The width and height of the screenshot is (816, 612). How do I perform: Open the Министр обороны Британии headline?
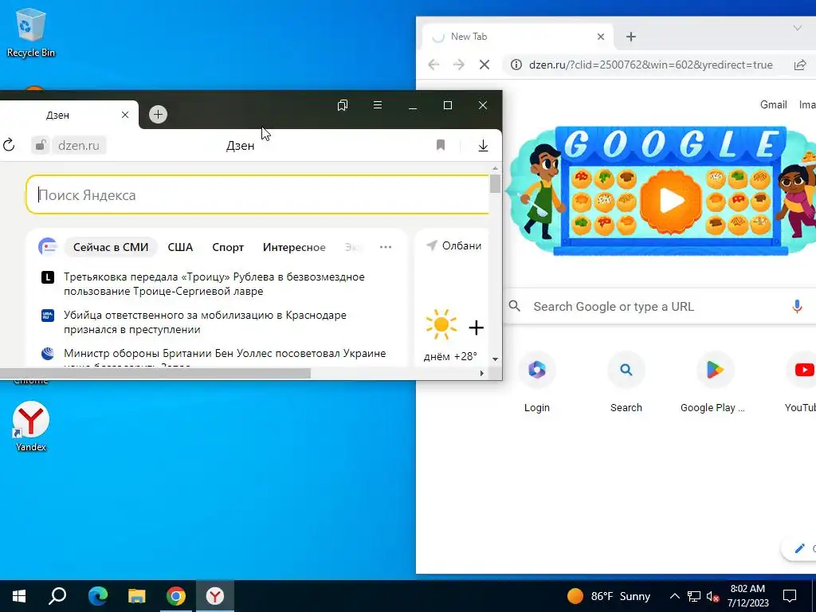click(225, 353)
